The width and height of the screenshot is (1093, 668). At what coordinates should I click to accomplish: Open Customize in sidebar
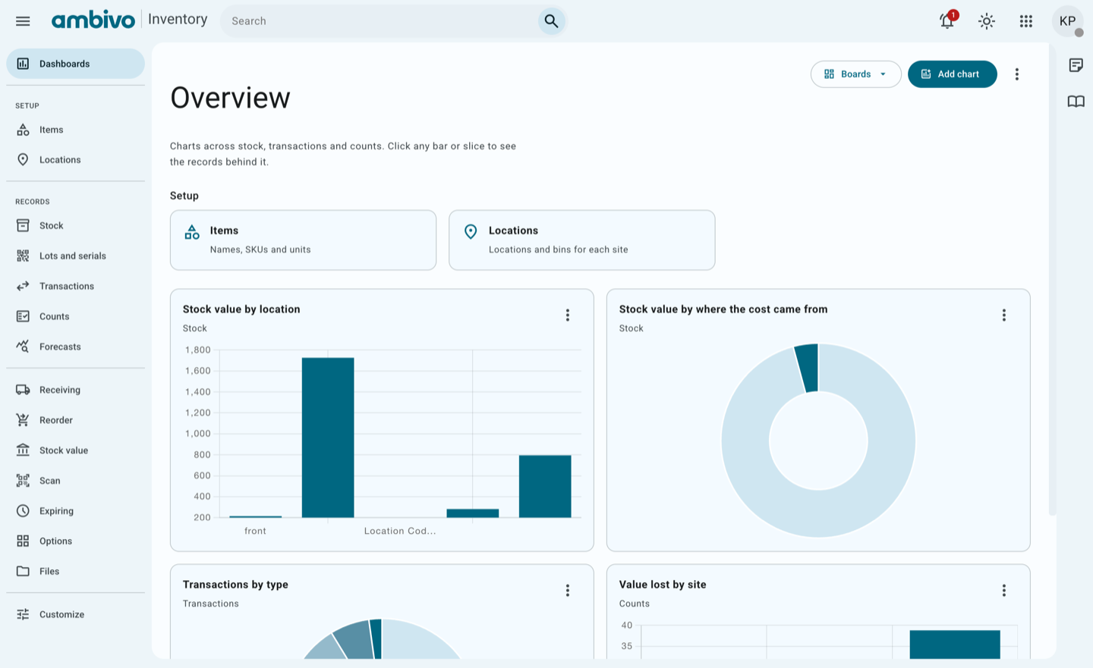[75, 615]
